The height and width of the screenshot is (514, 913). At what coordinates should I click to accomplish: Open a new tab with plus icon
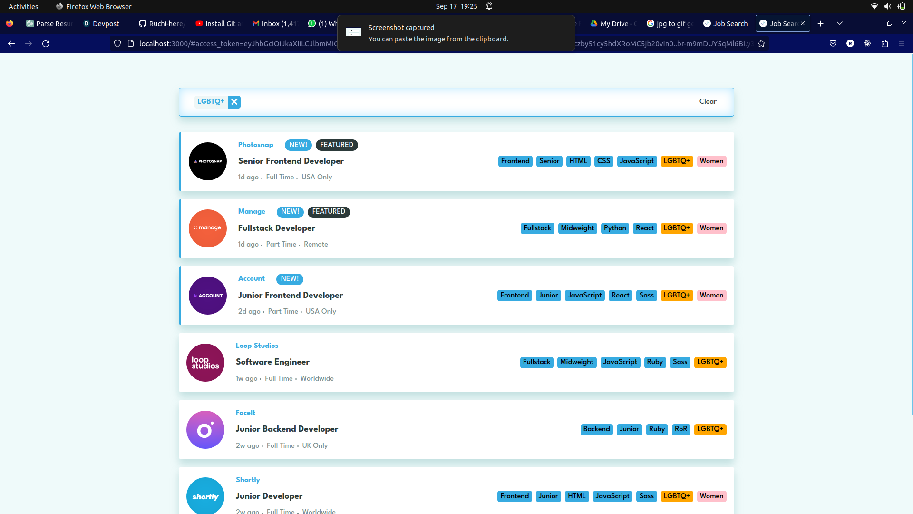pyautogui.click(x=820, y=24)
